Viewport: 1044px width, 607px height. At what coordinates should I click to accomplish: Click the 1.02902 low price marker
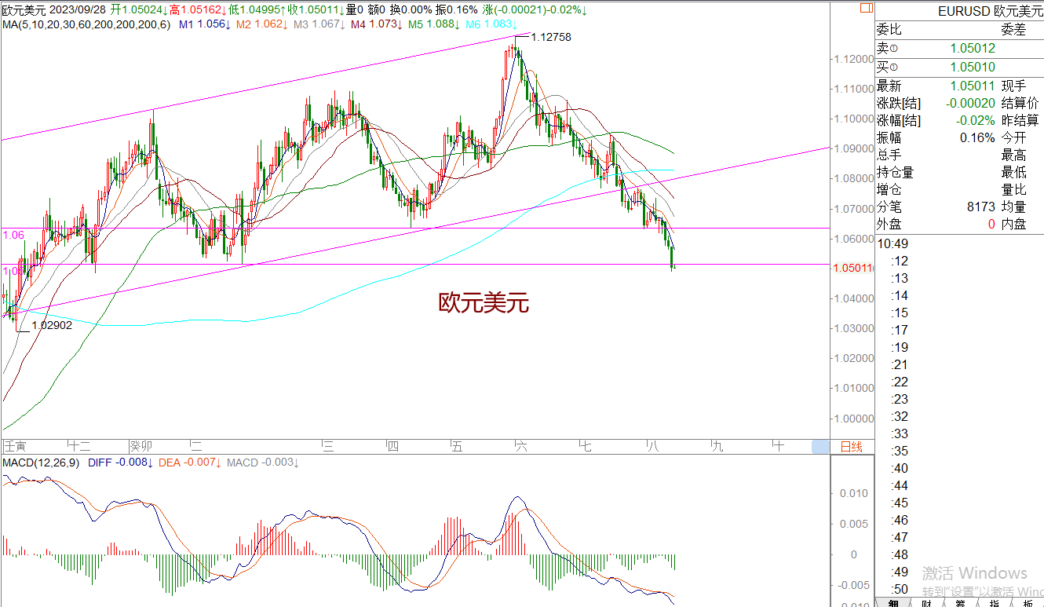point(52,324)
